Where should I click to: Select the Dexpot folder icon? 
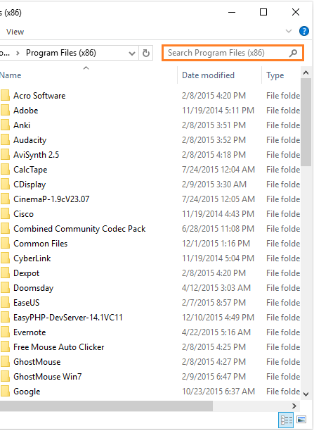pos(5,273)
